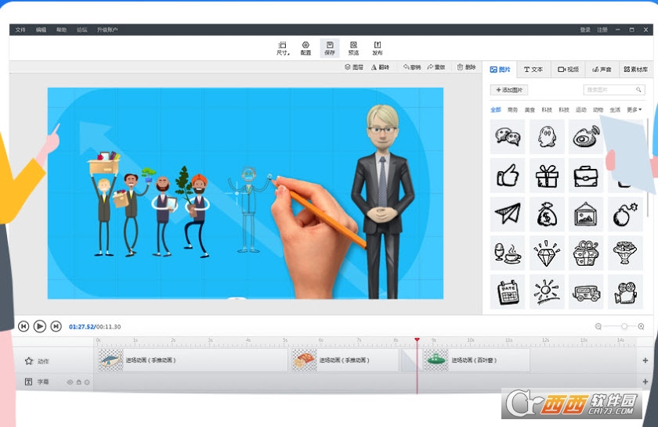Viewport: 658px width, 427px height.
Task: Expand the 更多 category dropdown
Action: coord(634,110)
